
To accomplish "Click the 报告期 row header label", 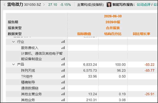I will coord(13,22).
